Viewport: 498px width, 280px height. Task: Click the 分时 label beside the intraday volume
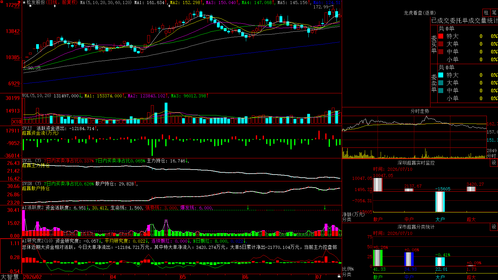coord(491,156)
